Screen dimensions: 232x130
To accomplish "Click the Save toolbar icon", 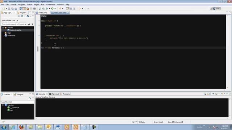I will [9, 9].
